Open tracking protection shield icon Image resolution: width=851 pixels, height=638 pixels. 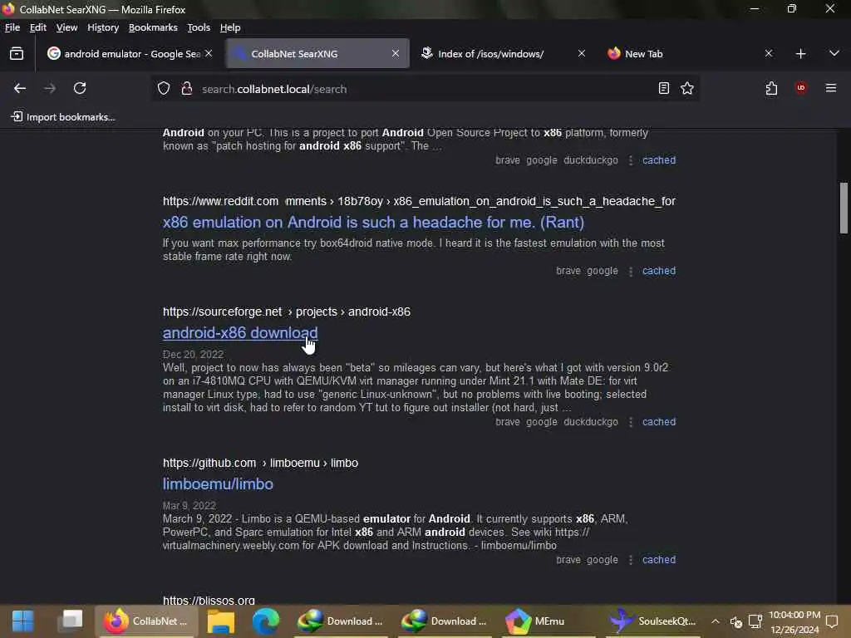(x=164, y=88)
